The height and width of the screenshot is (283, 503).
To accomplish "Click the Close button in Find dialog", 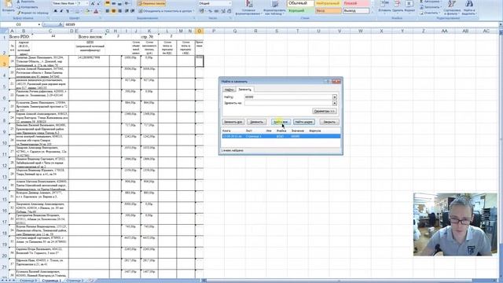I will click(x=329, y=122).
